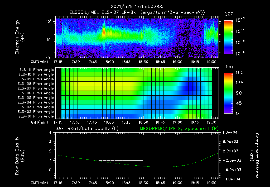The width and height of the screenshot is (270, 187).
Task: Click the DEF color scale bar
Action: pos(228,37)
